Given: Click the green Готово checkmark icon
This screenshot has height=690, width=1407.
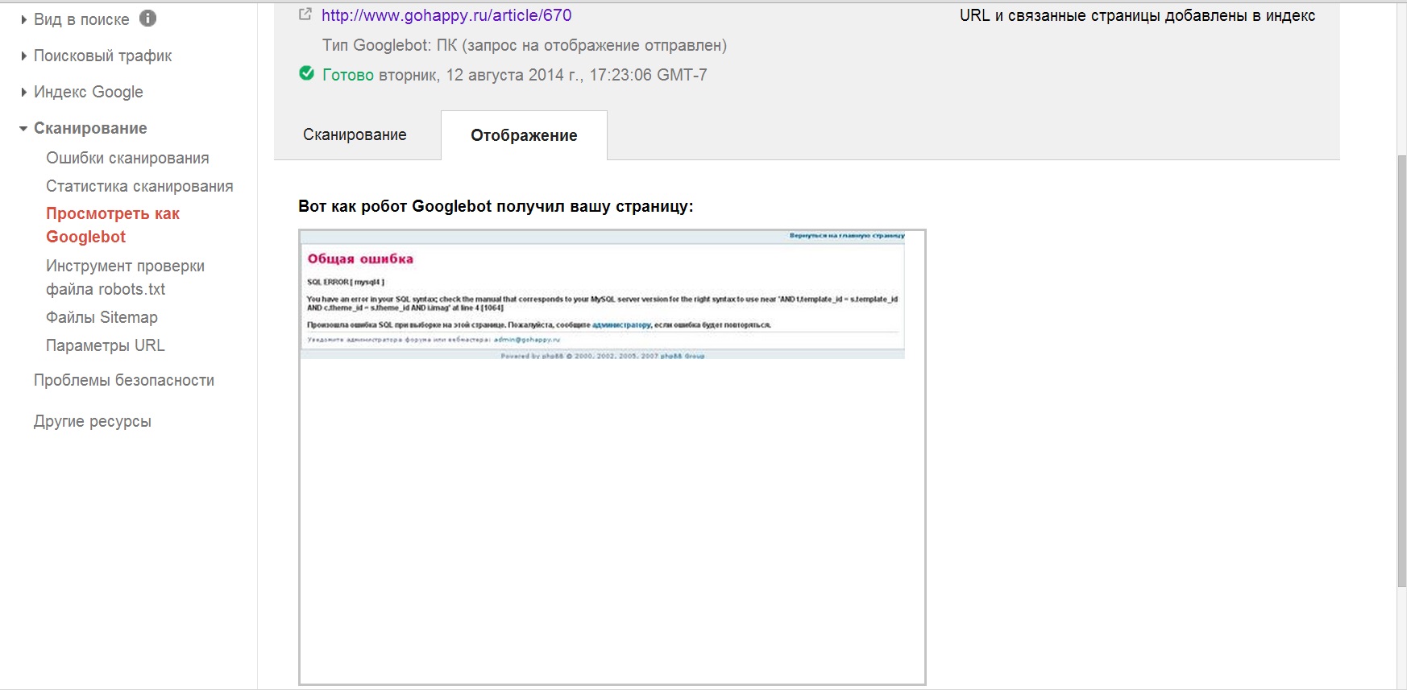Looking at the screenshot, I should [306, 74].
